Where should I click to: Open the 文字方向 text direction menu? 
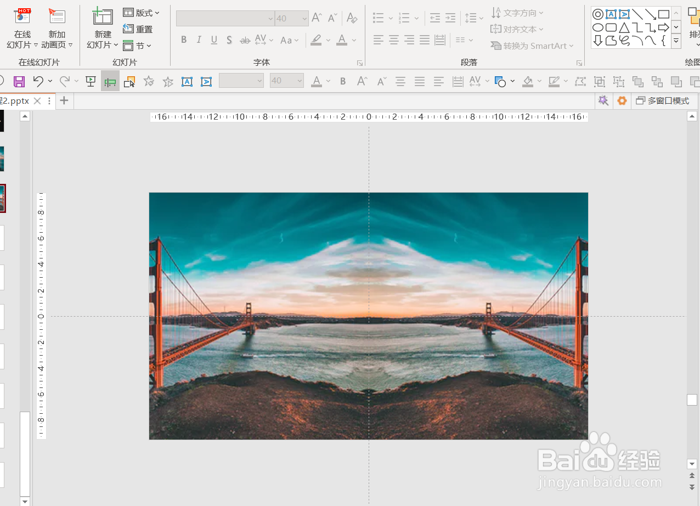click(x=517, y=13)
